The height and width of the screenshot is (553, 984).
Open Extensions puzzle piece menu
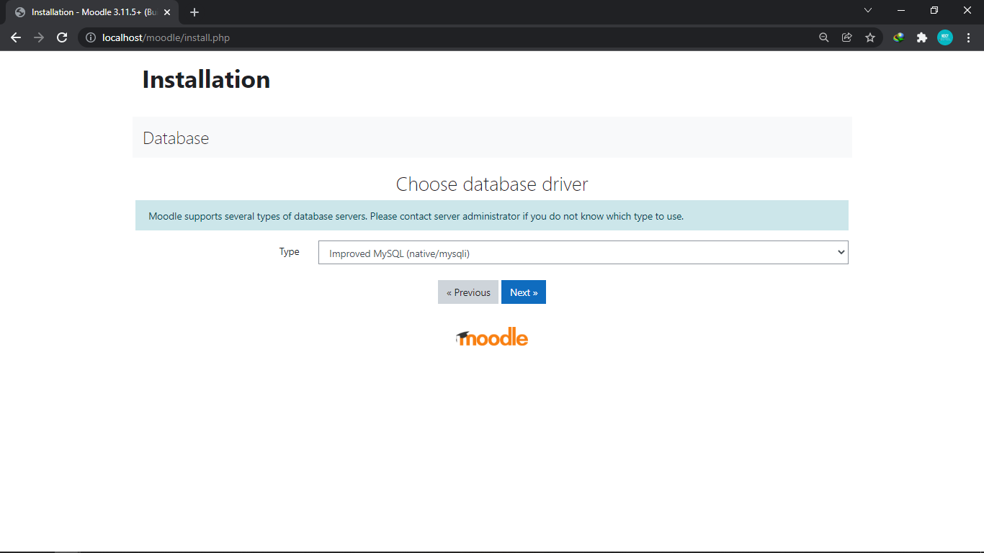[x=922, y=37]
